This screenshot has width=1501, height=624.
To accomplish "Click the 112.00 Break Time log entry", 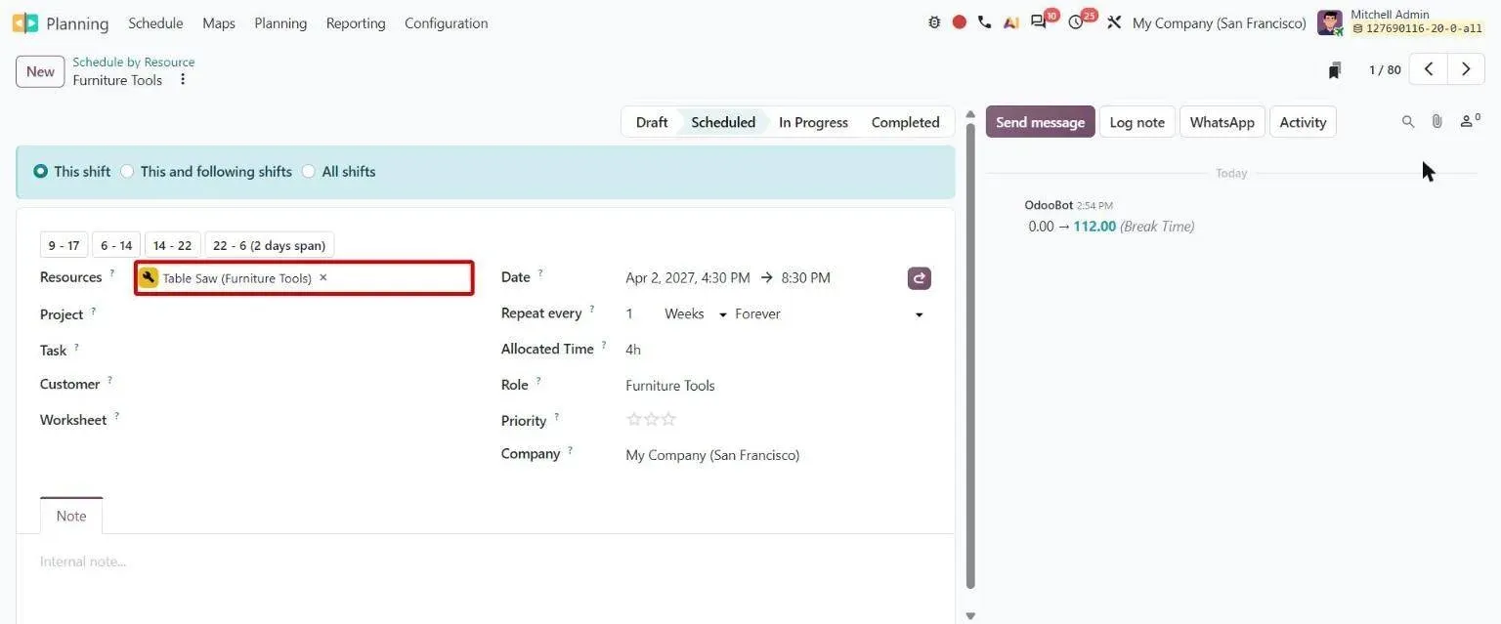I will tap(1111, 227).
